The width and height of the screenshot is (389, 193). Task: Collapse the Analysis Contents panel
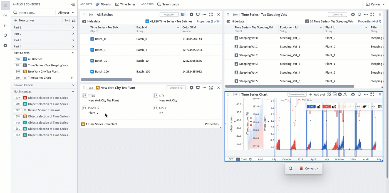(73, 4)
